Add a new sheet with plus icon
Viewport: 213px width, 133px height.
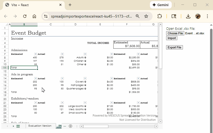[71, 126]
